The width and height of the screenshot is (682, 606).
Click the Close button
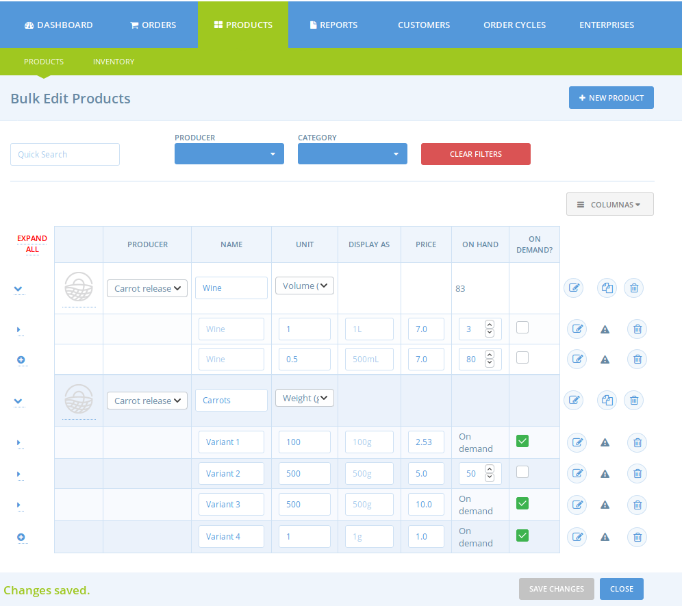pos(622,589)
